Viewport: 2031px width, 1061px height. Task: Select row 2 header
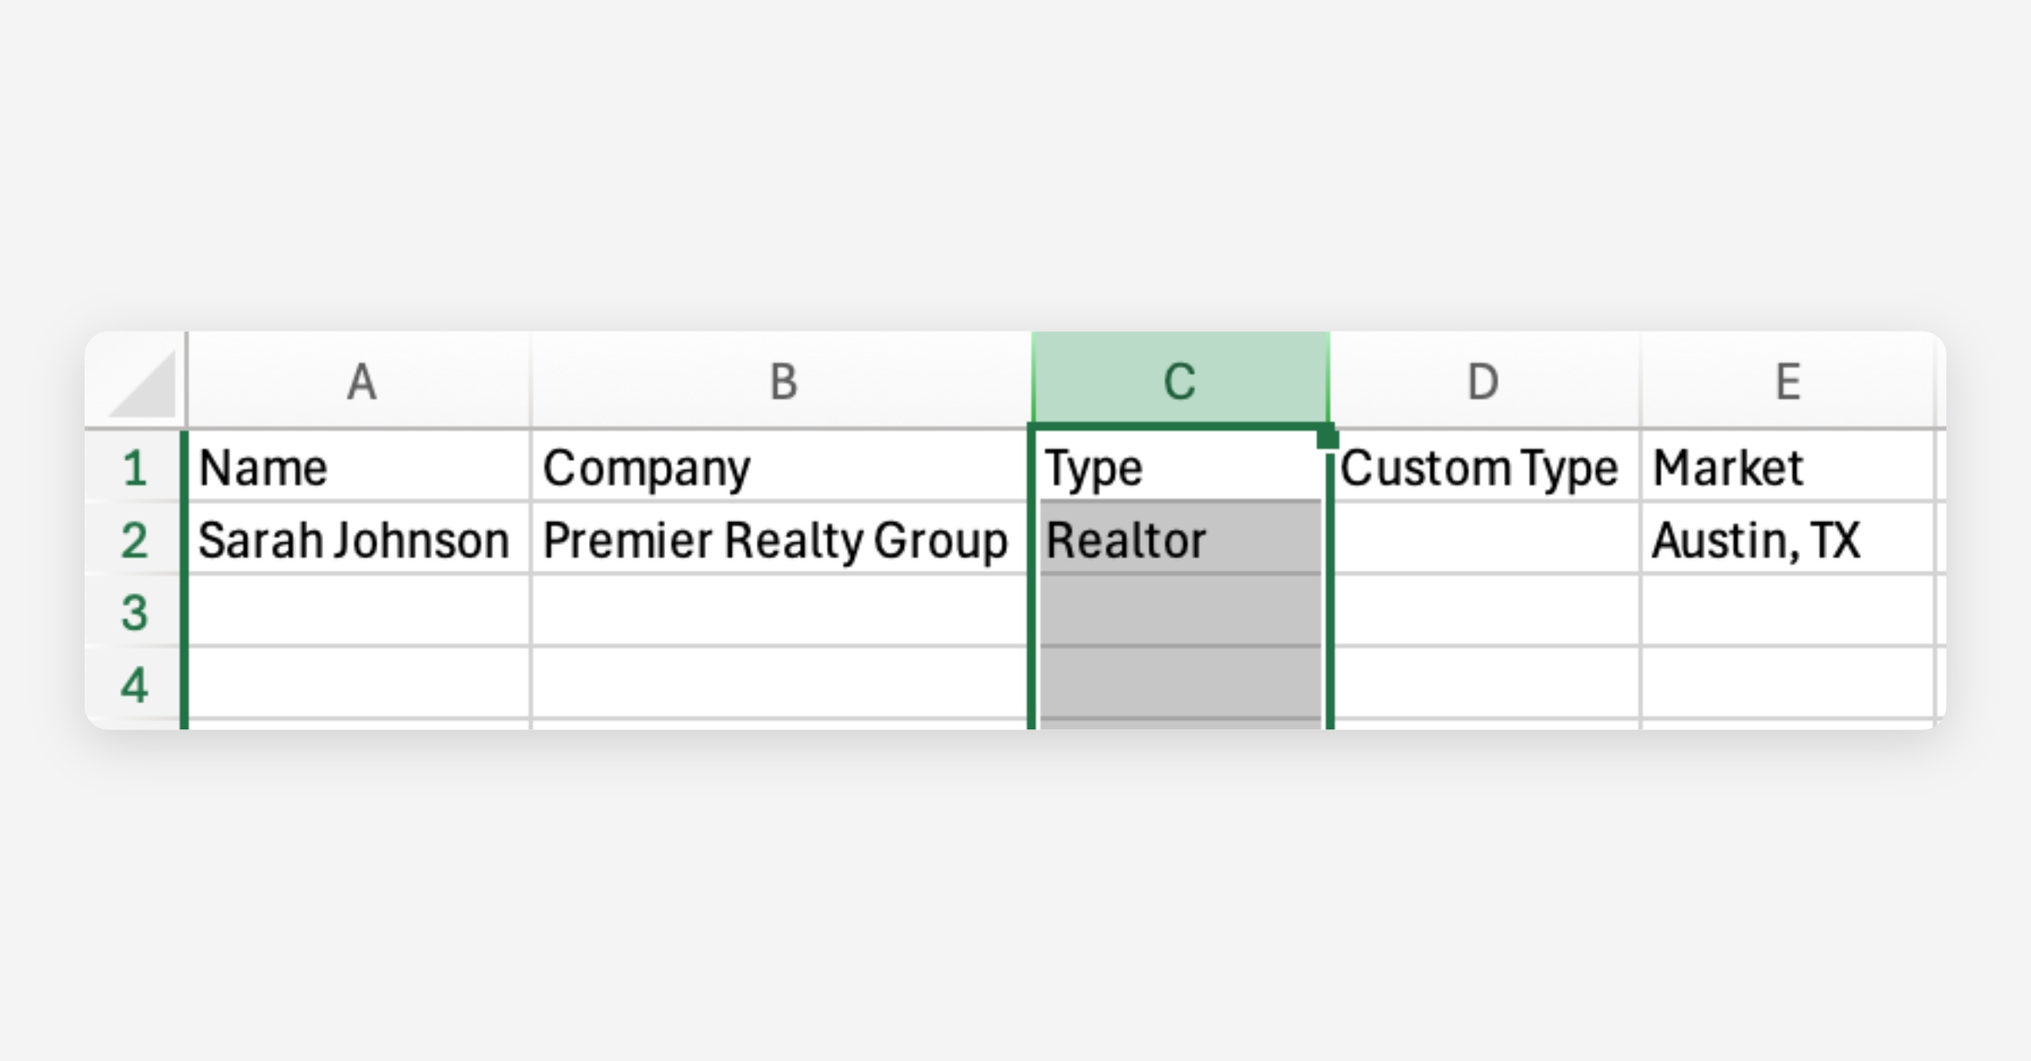coord(135,540)
